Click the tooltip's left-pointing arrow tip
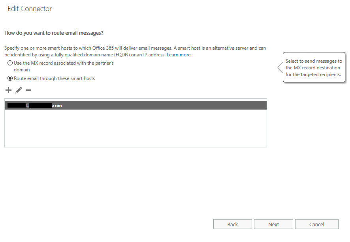350x242 pixels. point(279,67)
